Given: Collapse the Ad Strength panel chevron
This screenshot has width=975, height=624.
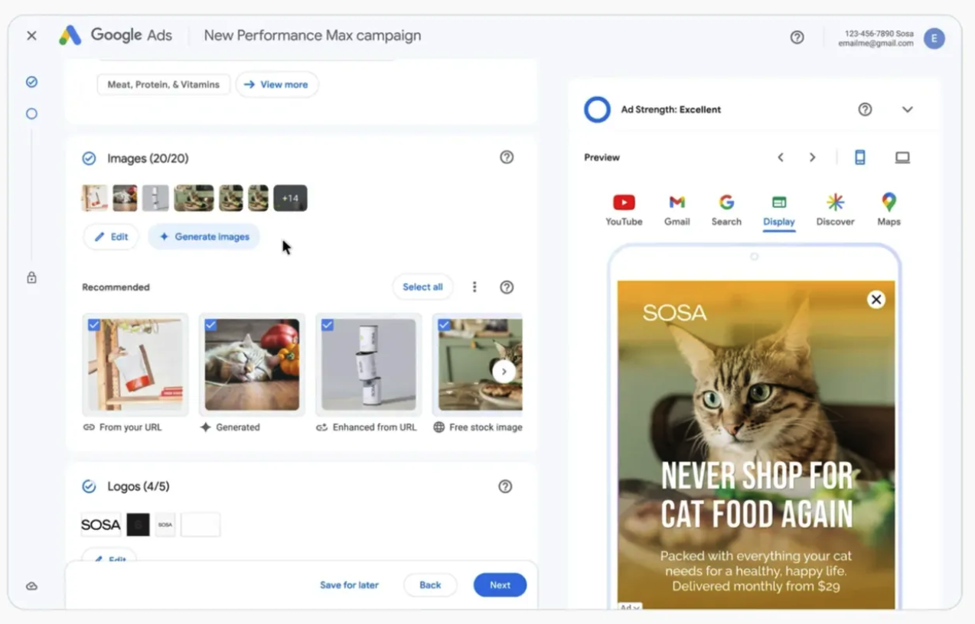Looking at the screenshot, I should click(x=907, y=109).
